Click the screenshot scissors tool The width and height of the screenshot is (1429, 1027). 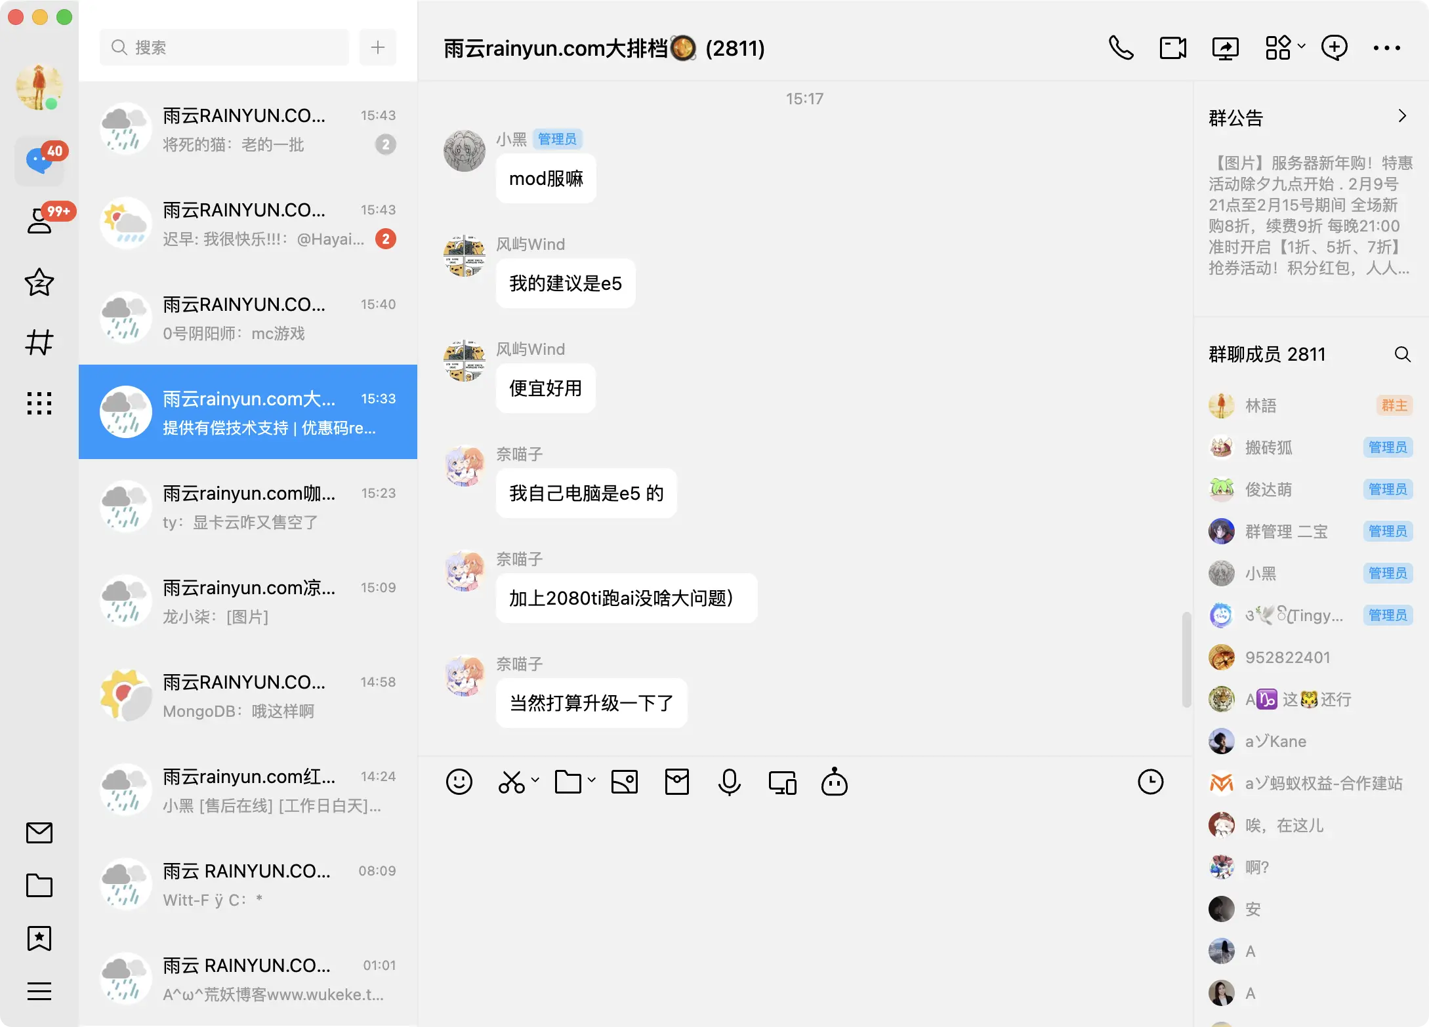pos(511,782)
